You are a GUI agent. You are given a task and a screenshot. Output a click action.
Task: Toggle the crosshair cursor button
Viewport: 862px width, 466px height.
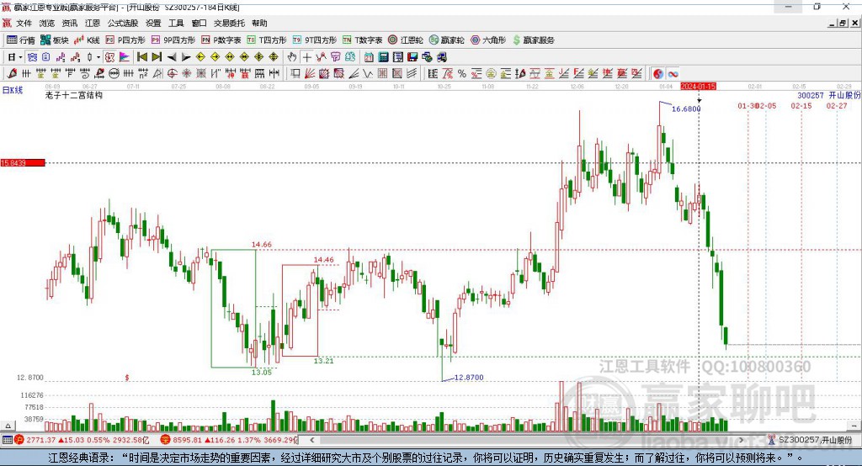click(x=306, y=56)
